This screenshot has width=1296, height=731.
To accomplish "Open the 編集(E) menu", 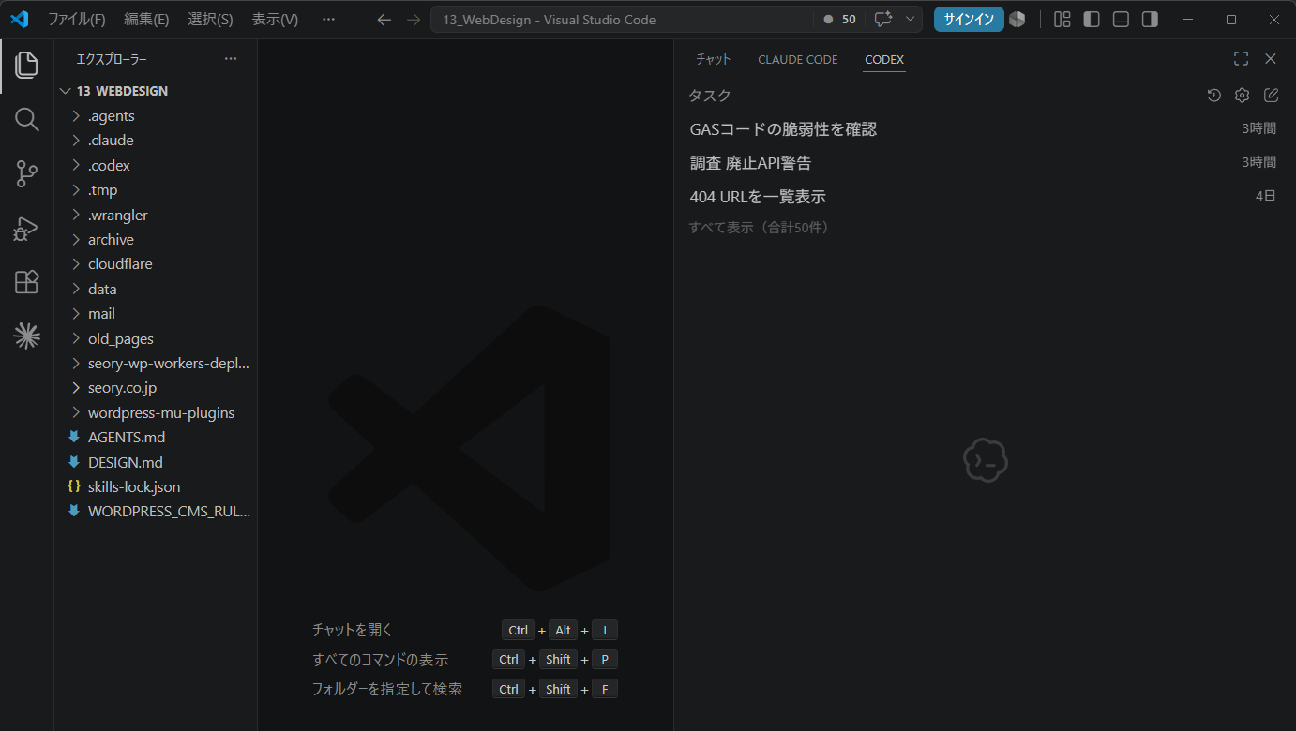I will click(146, 19).
